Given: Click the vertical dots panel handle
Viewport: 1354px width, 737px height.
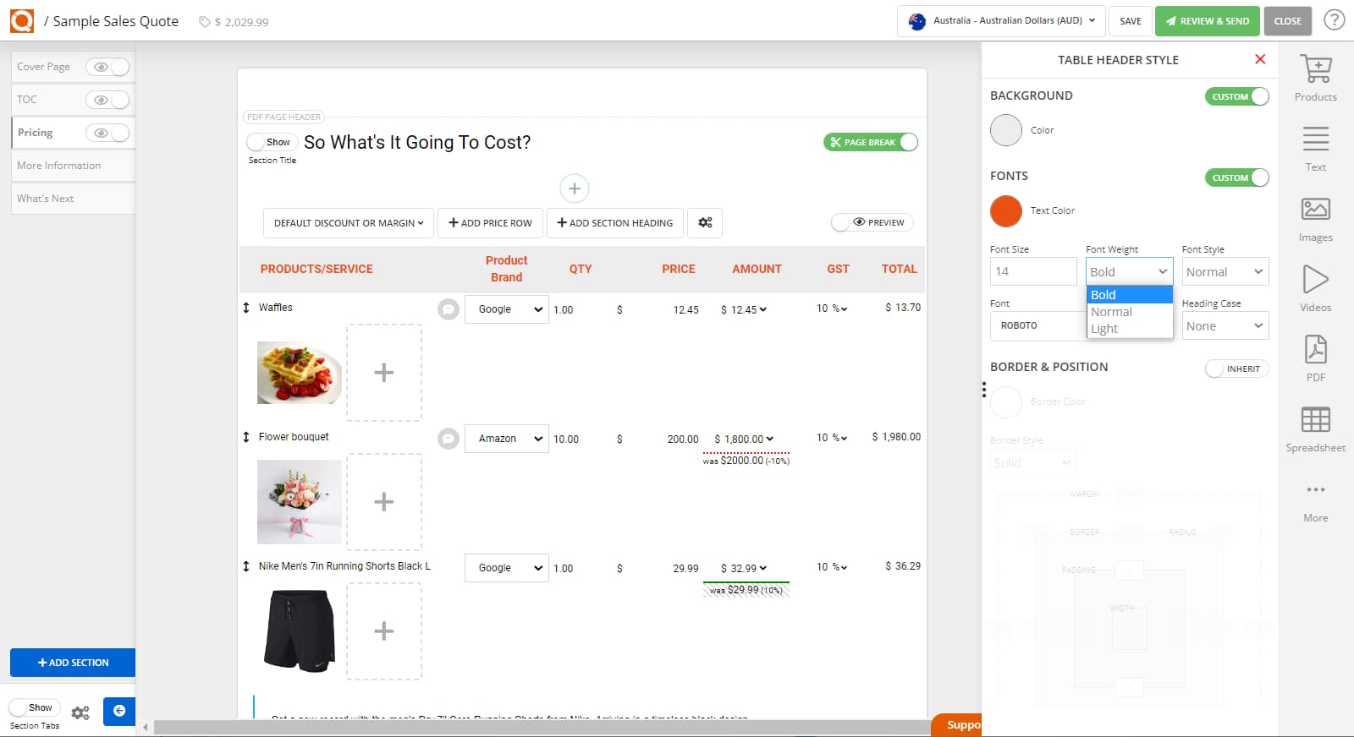Looking at the screenshot, I should click(983, 390).
